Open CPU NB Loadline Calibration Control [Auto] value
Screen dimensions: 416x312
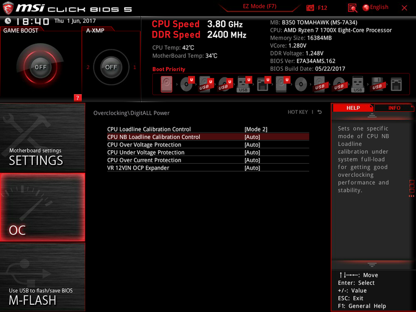pyautogui.click(x=252, y=137)
